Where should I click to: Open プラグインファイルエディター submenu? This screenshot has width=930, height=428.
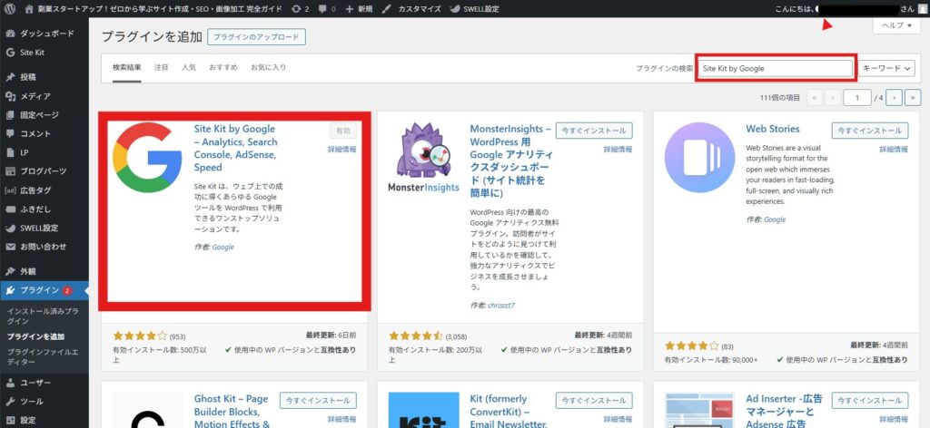click(x=43, y=355)
